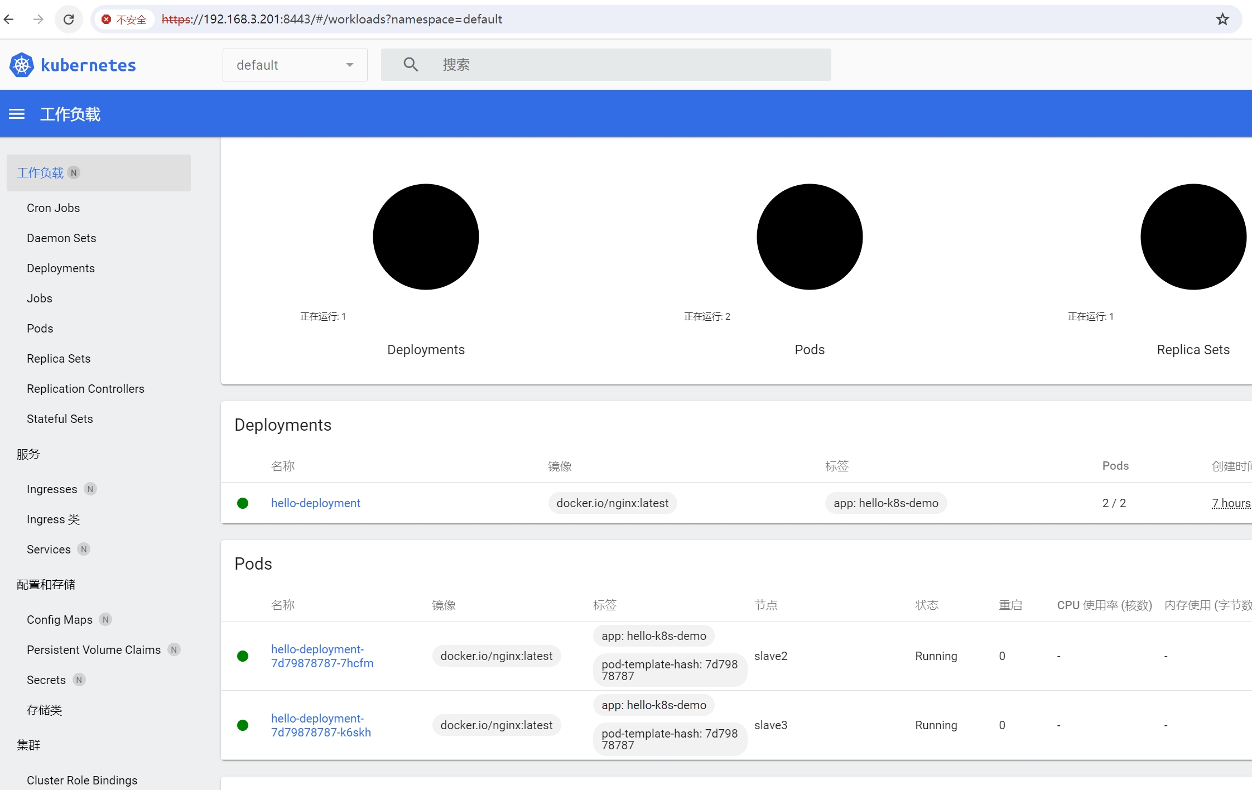Click the N badge beside Secrets
Screen dimensions: 1252x790
(79, 680)
